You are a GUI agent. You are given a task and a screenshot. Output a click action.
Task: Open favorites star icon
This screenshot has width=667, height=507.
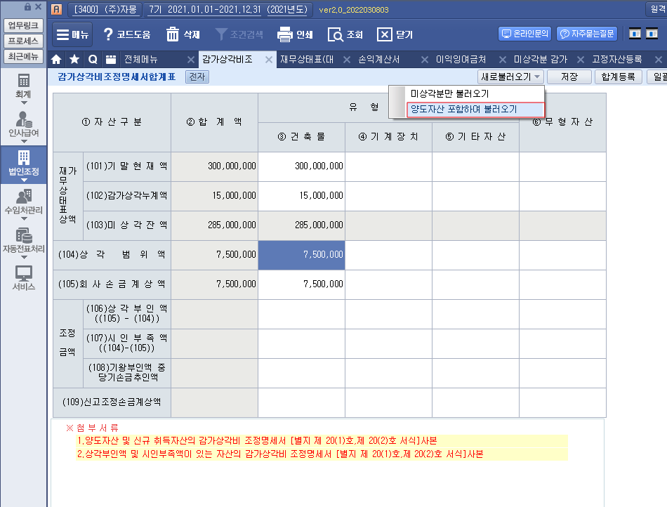point(74,60)
